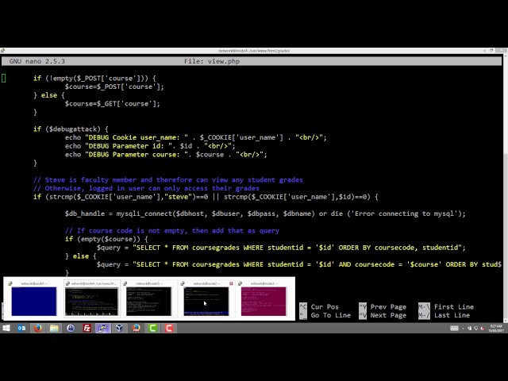
Task: Click the 'DEBUG Parameter id:' echo line
Action: [150, 146]
